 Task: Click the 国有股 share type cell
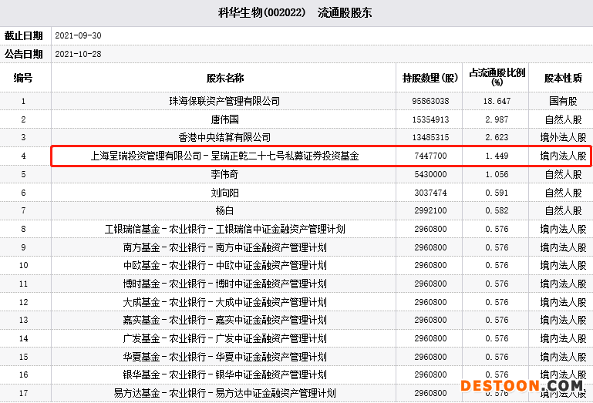click(563, 101)
